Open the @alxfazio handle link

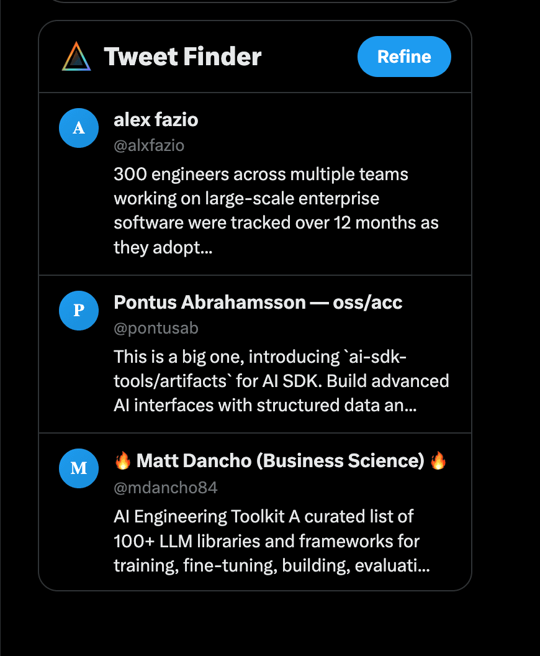click(x=149, y=145)
